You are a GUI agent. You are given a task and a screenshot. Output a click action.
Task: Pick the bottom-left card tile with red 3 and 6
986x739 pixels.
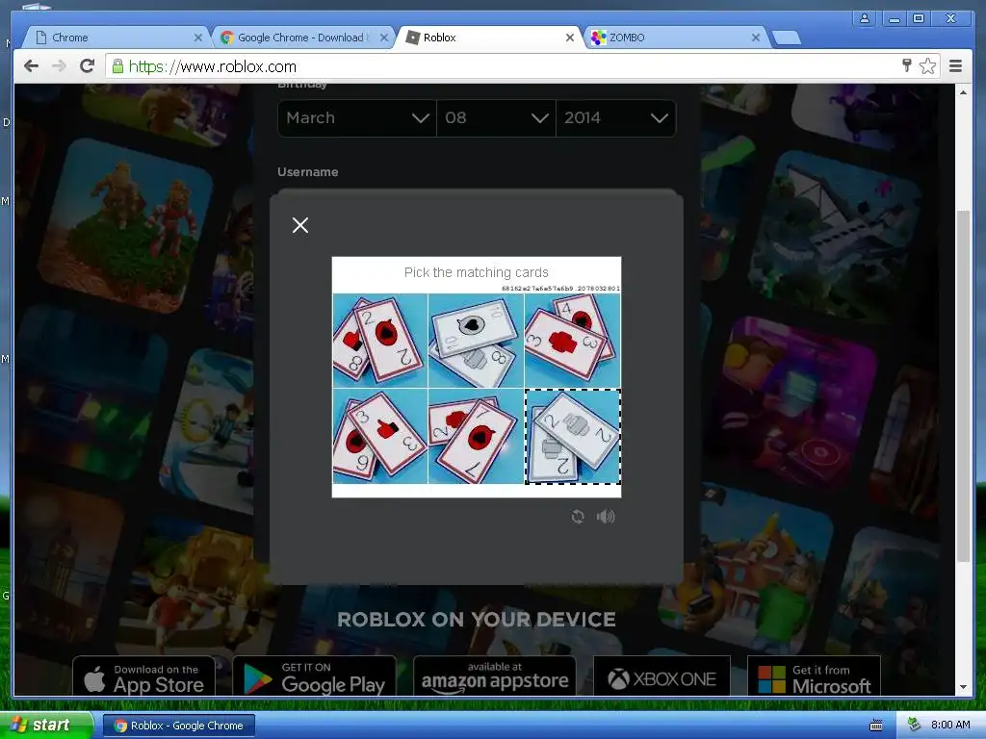pos(379,436)
